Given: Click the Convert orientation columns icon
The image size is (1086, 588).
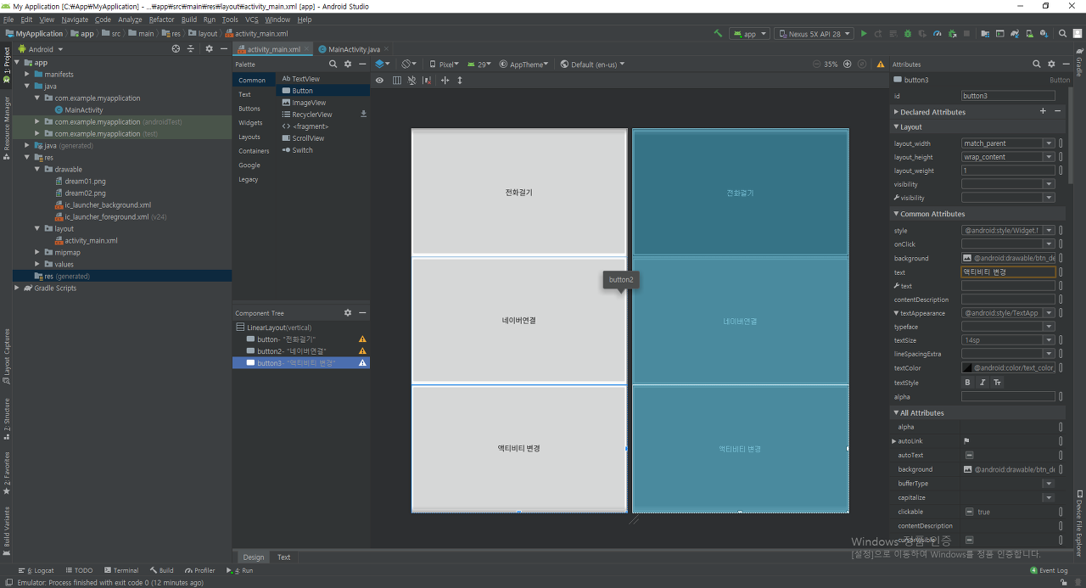Looking at the screenshot, I should (x=396, y=81).
